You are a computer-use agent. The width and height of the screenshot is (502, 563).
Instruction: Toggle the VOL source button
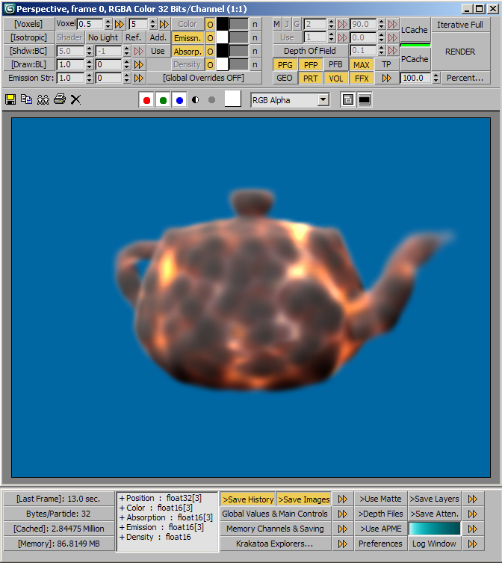click(335, 78)
